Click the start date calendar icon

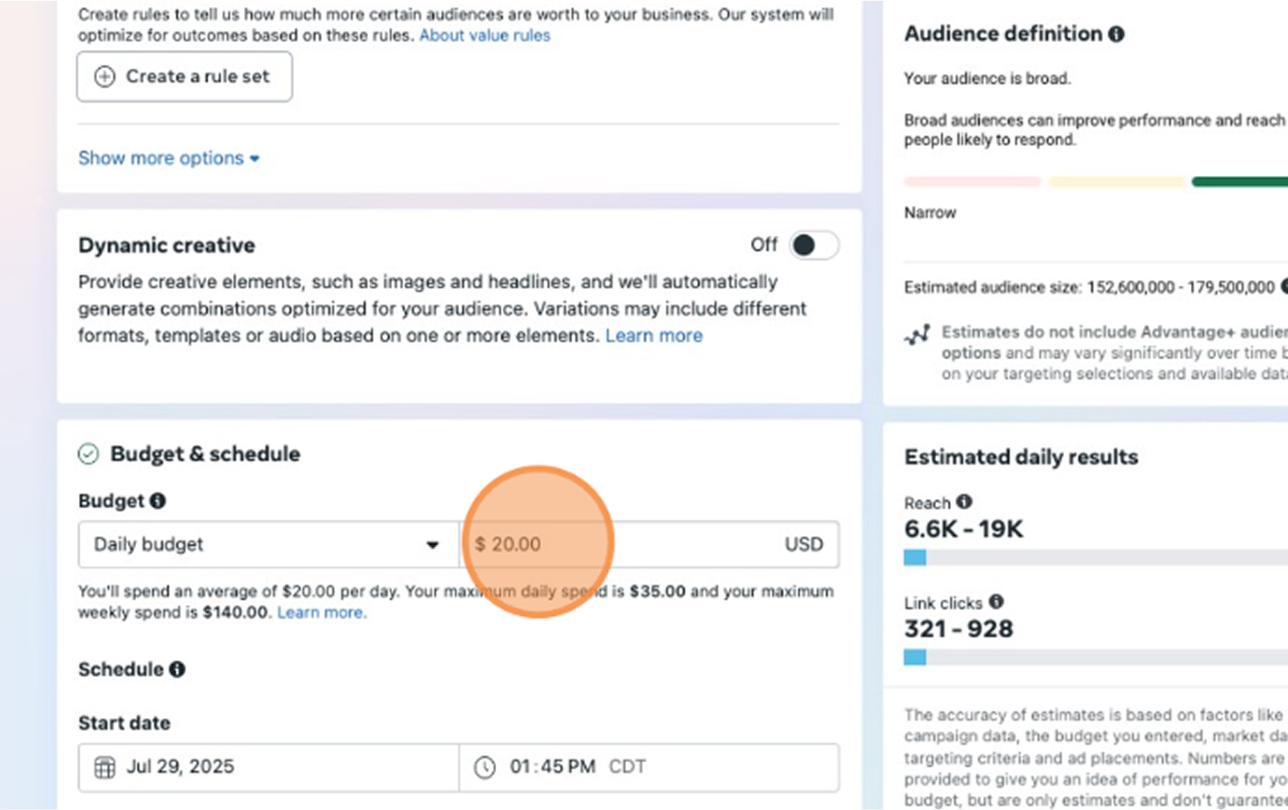point(105,767)
